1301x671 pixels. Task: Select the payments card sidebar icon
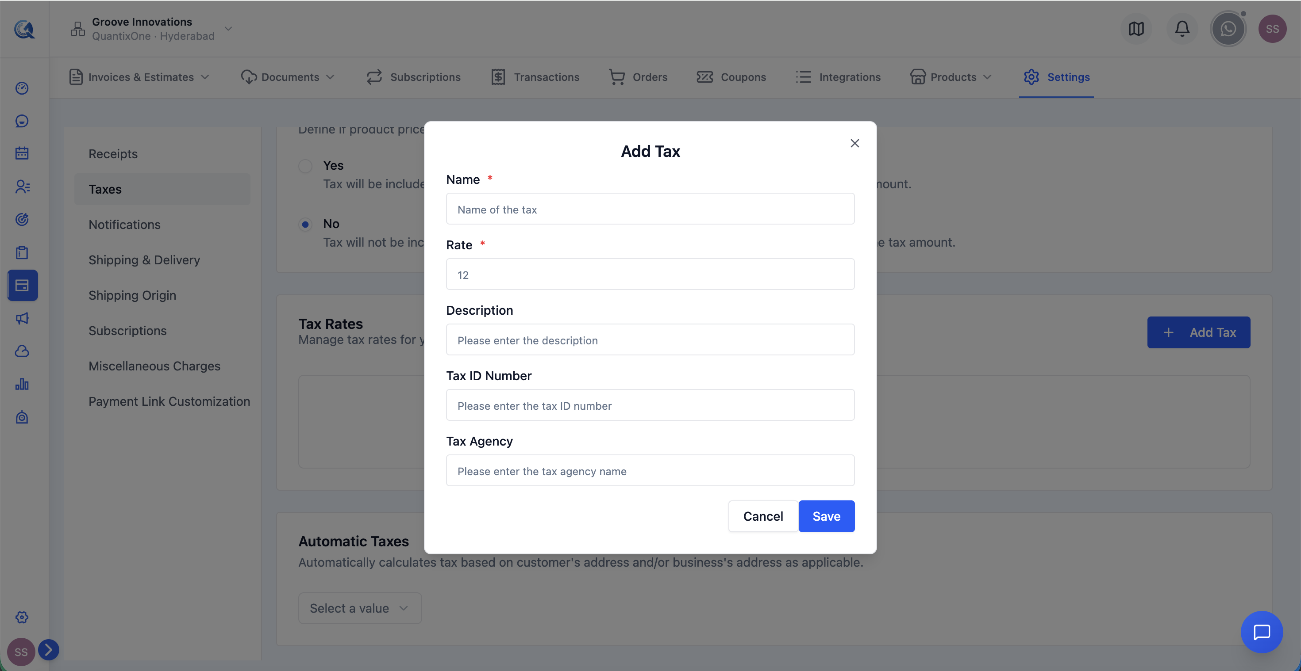coord(23,286)
